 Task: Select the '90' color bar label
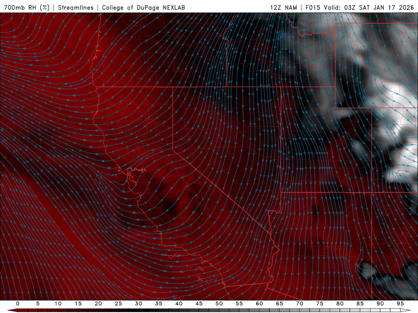[x=380, y=304]
